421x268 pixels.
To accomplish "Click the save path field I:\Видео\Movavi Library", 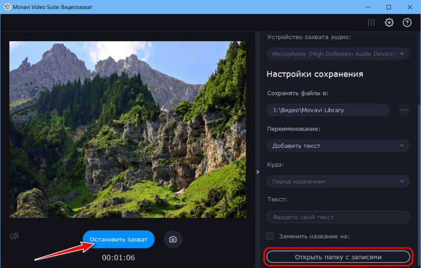I will point(328,110).
